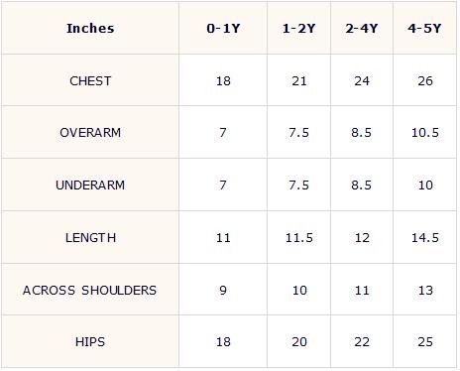Click the HIPS row label
The image size is (460, 371).
(90, 342)
